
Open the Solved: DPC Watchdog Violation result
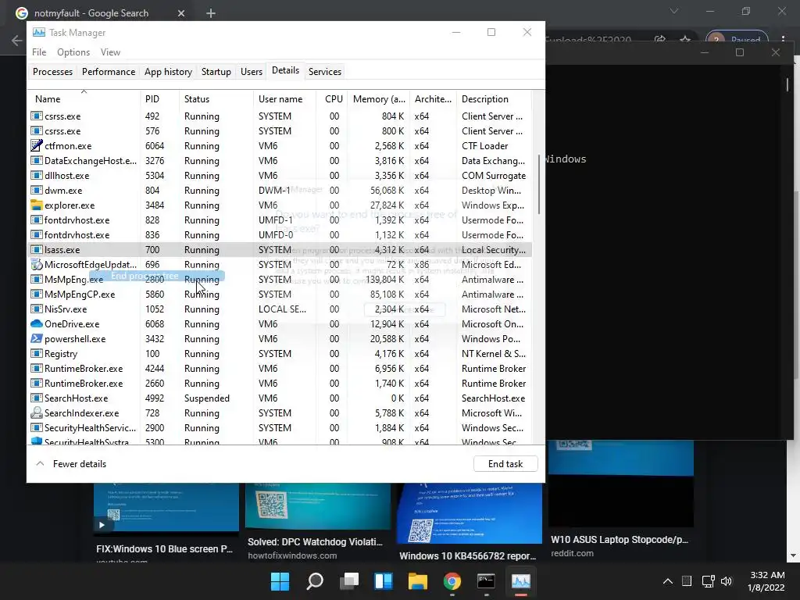pos(316,542)
